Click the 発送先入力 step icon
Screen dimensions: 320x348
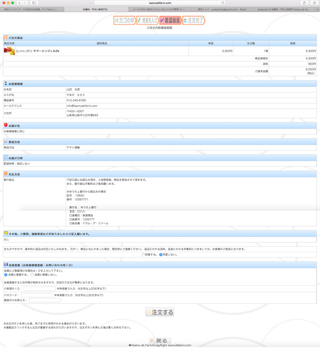[x=147, y=20]
